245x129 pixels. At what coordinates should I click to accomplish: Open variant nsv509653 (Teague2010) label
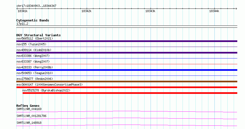pyautogui.click(x=35, y=73)
